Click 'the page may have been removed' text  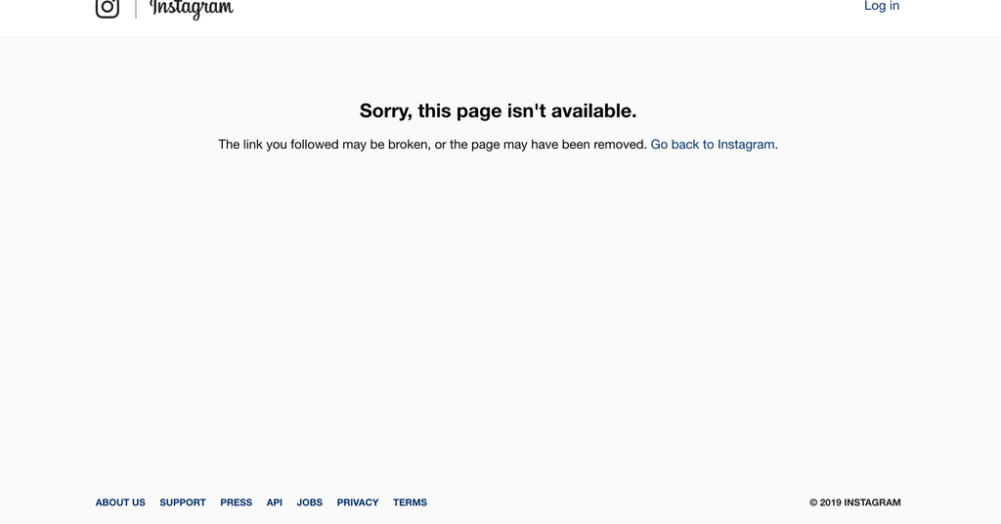coord(548,145)
